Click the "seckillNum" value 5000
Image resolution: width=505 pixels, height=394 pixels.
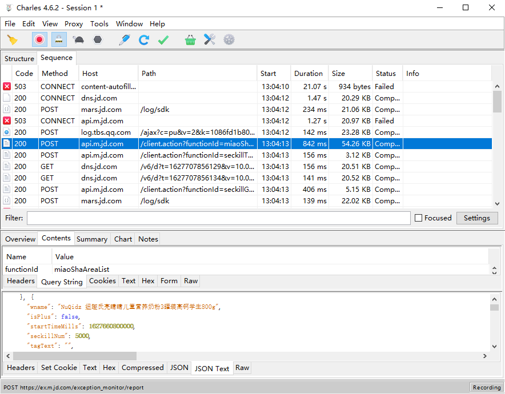pos(82,336)
